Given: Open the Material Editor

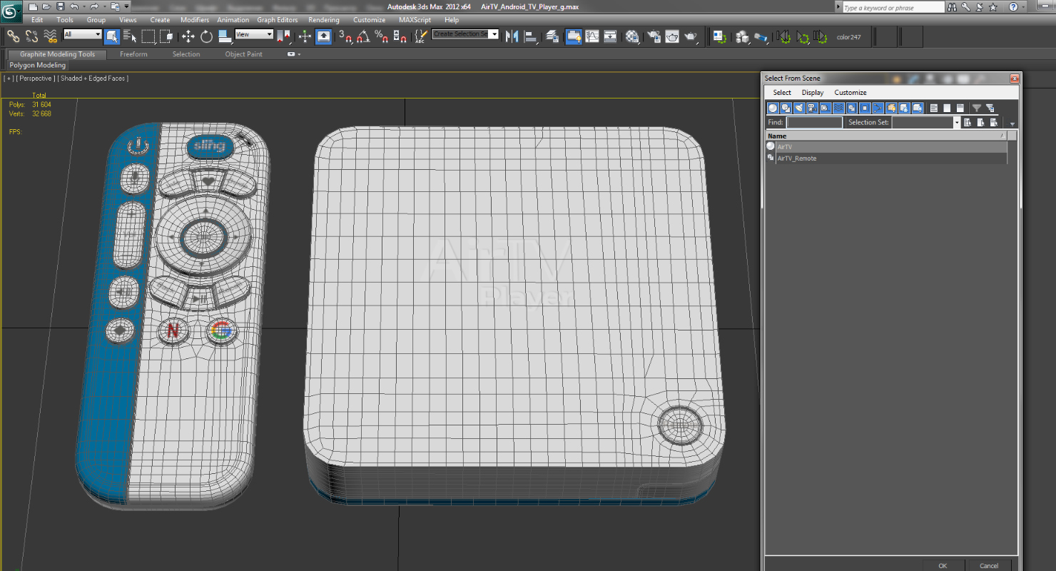Looking at the screenshot, I should point(632,36).
